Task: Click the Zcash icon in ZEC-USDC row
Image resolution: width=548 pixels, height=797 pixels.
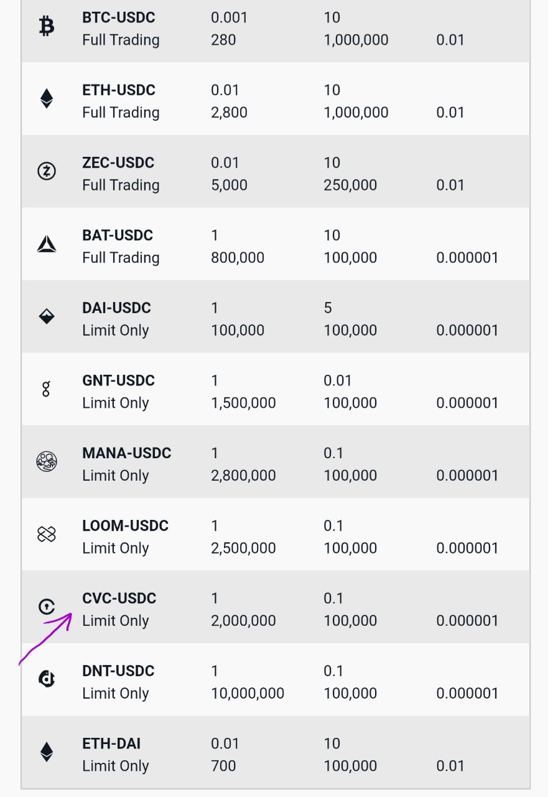Action: coord(47,171)
